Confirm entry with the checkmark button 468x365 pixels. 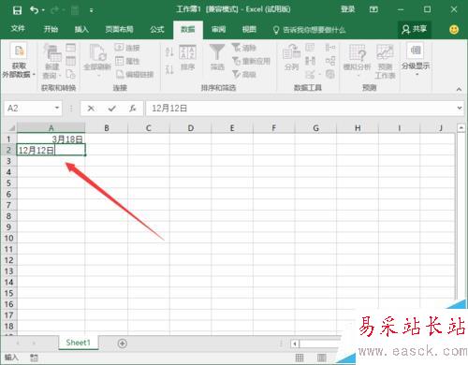(x=111, y=109)
